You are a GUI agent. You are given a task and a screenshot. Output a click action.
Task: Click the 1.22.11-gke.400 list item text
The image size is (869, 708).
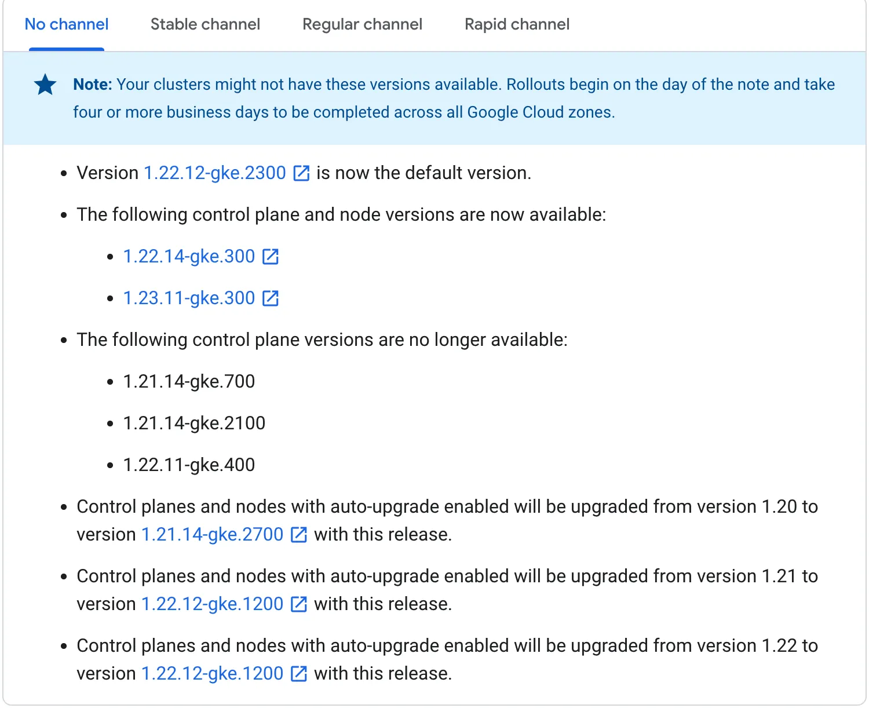coord(189,465)
